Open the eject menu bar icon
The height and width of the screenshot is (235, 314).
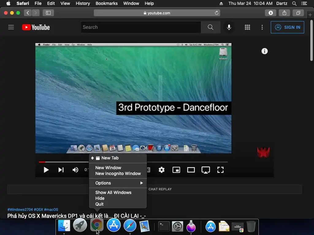click(x=221, y=3)
